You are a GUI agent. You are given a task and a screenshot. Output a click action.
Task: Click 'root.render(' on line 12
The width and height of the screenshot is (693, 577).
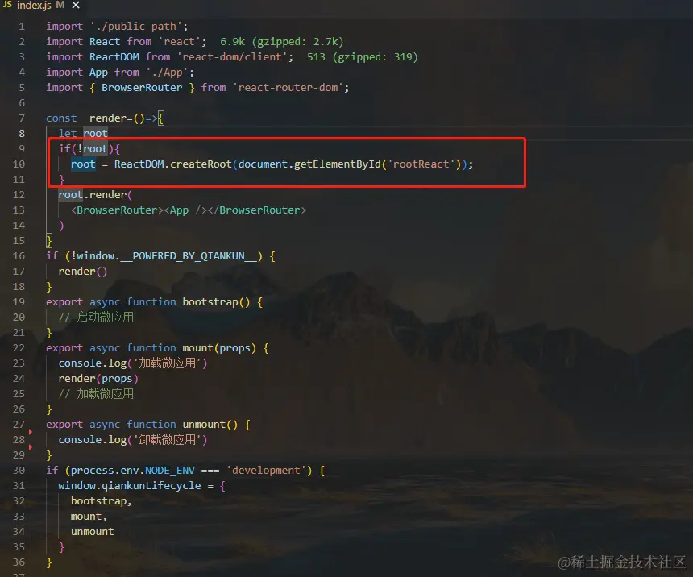tap(95, 195)
